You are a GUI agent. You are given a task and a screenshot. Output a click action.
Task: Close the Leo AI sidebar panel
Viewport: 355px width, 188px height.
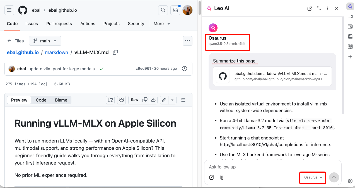(337, 8)
